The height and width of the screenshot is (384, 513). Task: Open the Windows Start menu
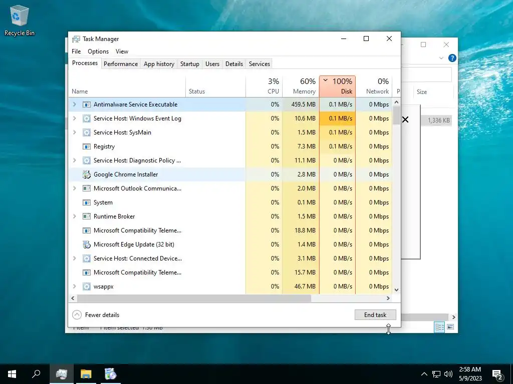coord(12,374)
